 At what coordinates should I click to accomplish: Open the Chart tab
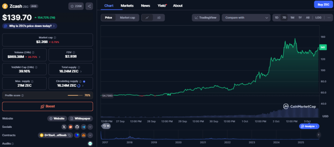(x=108, y=6)
